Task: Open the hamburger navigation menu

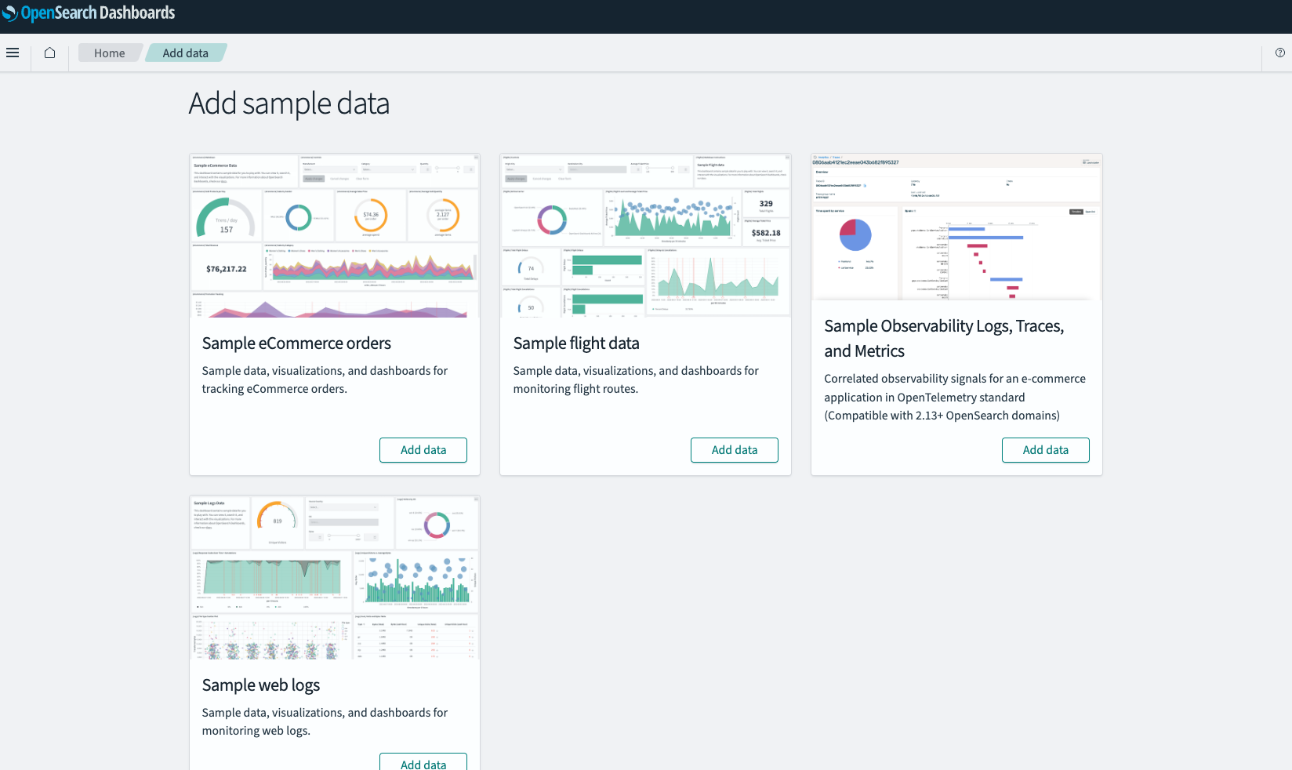Action: pos(13,53)
